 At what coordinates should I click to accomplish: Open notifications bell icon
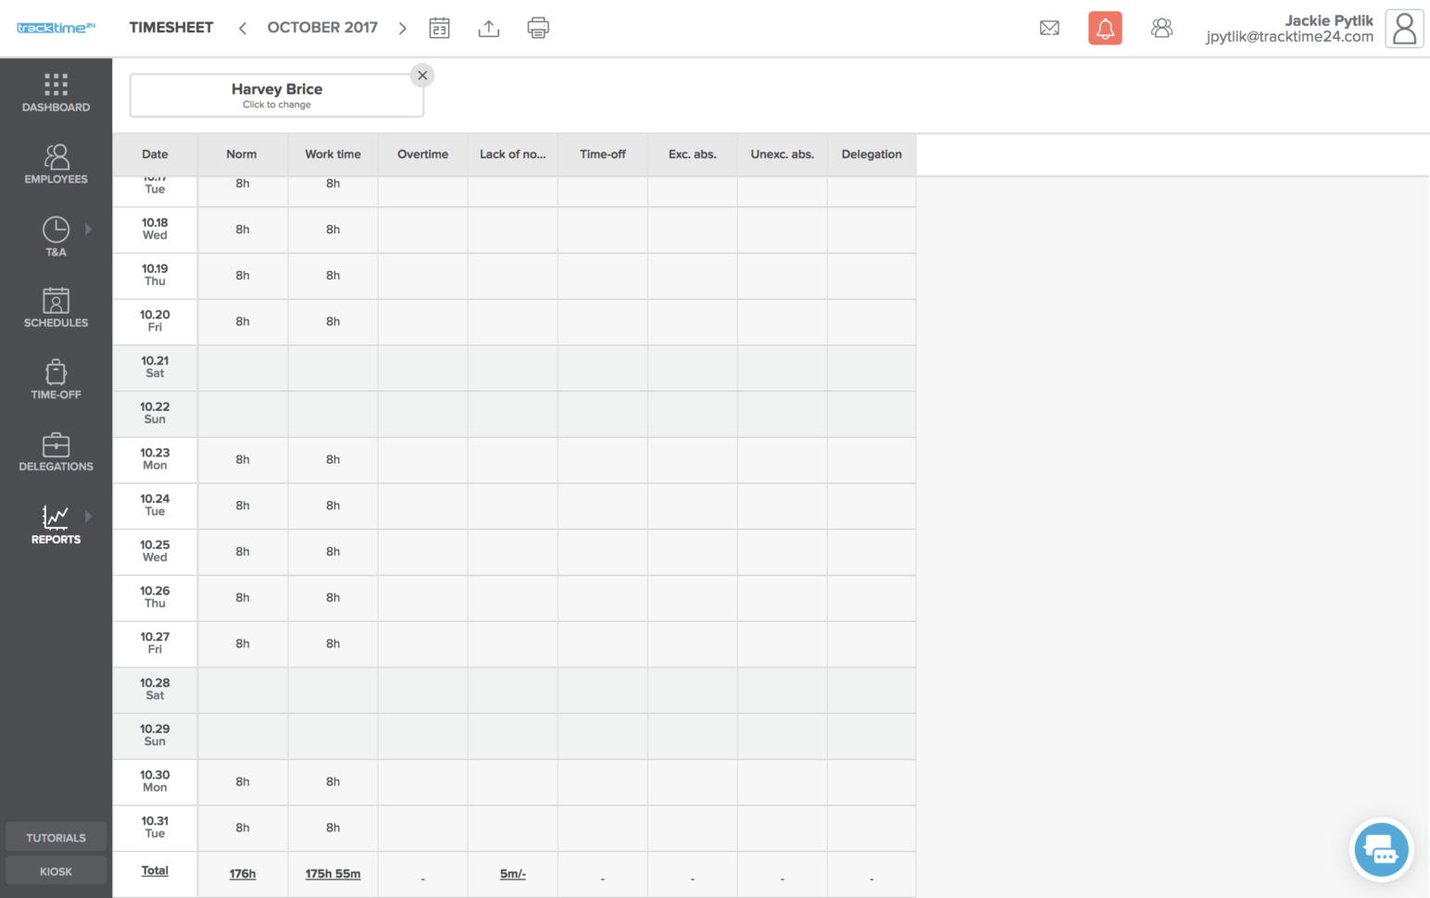tap(1105, 28)
